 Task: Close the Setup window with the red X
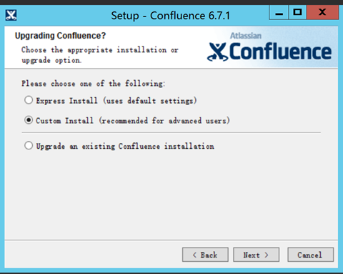click(x=322, y=12)
